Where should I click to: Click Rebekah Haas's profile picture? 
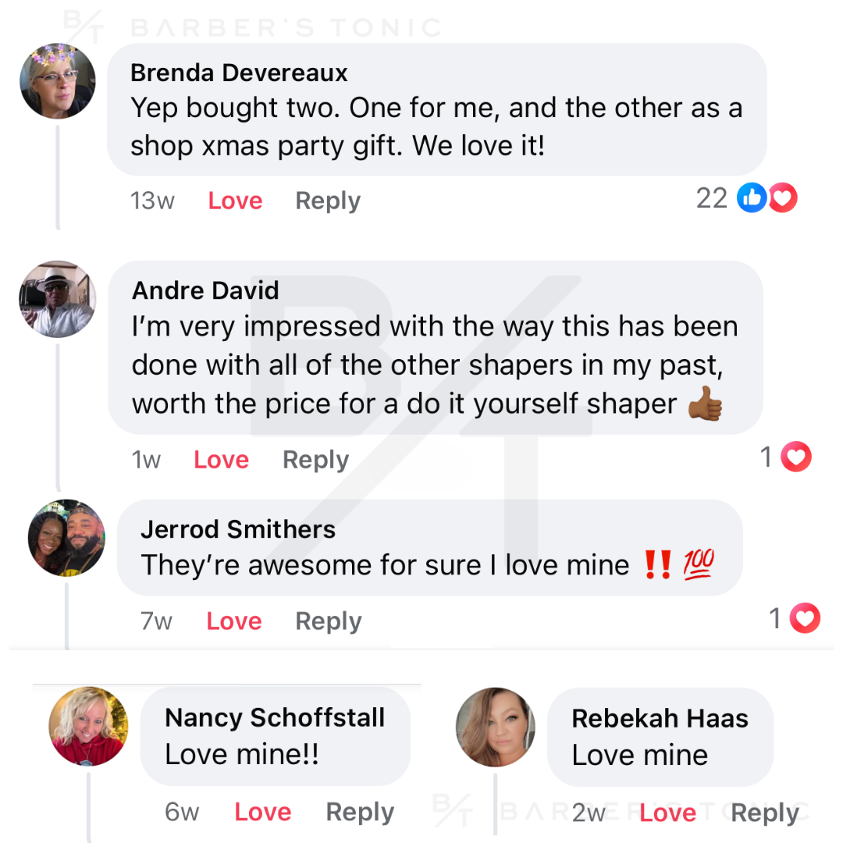pyautogui.click(x=495, y=727)
